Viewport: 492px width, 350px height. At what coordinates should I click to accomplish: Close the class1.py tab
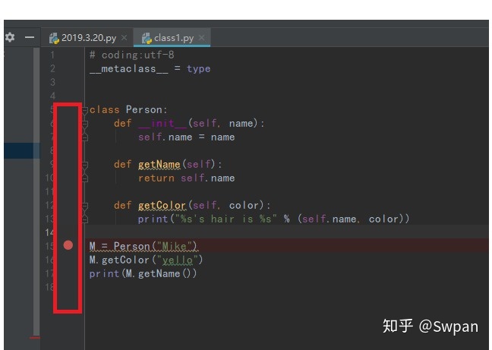tap(202, 38)
